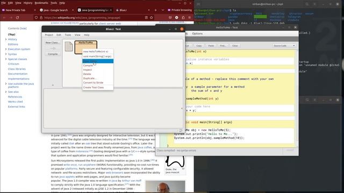
Task: Open the BlueJ View menu
Action: 77,35
